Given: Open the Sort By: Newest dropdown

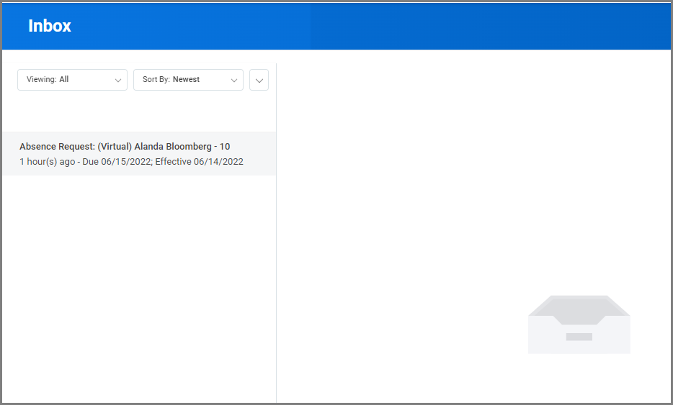Looking at the screenshot, I should pos(188,80).
